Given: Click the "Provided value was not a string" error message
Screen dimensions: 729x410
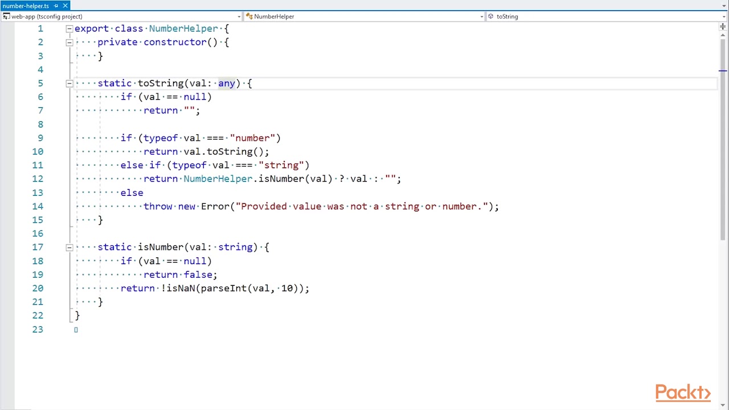Looking at the screenshot, I should point(362,206).
